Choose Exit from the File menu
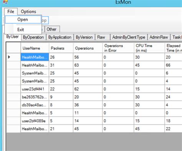Screen dimensions: 182x151 [x=23, y=30]
